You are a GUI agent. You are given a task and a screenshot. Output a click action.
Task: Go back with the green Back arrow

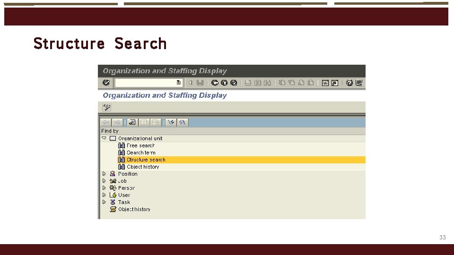point(215,83)
